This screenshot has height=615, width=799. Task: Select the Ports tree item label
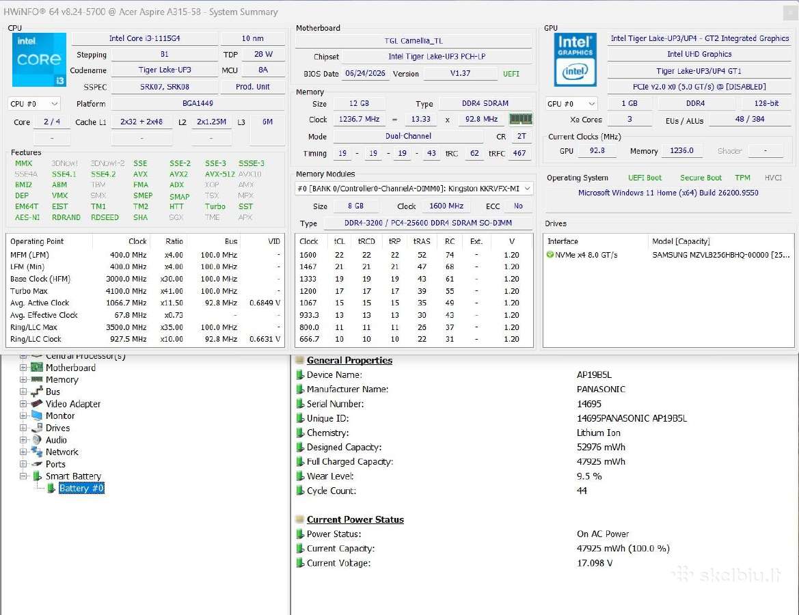(x=55, y=464)
